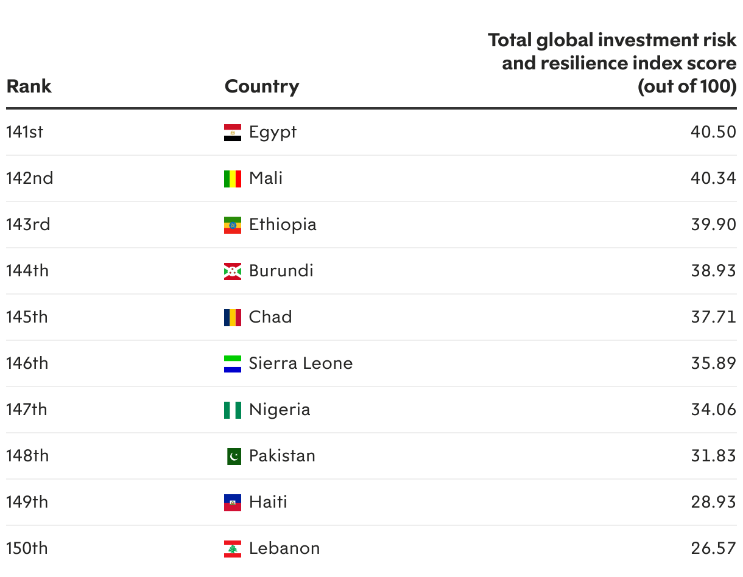Click the Pakistan country name
743x577 pixels.
pyautogui.click(x=282, y=456)
